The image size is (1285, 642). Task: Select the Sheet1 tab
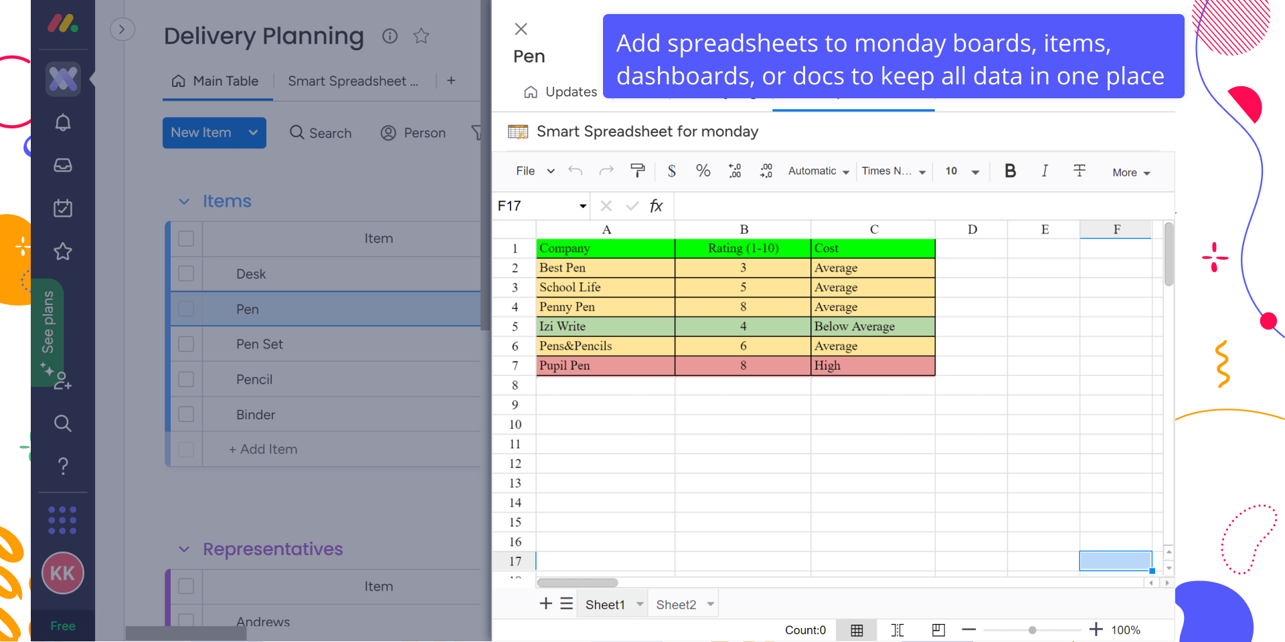pos(605,605)
